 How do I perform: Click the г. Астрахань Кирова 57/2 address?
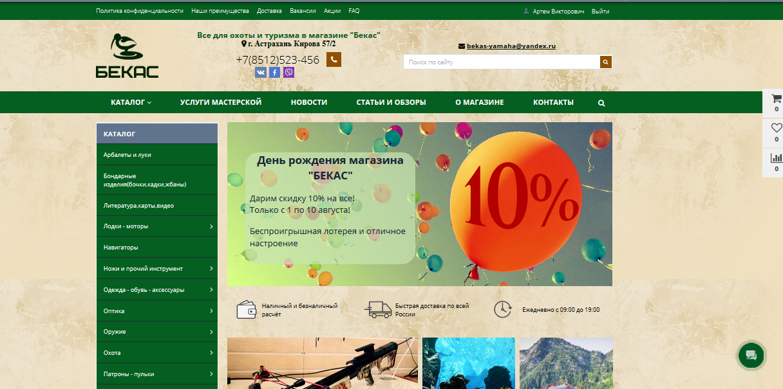[292, 44]
